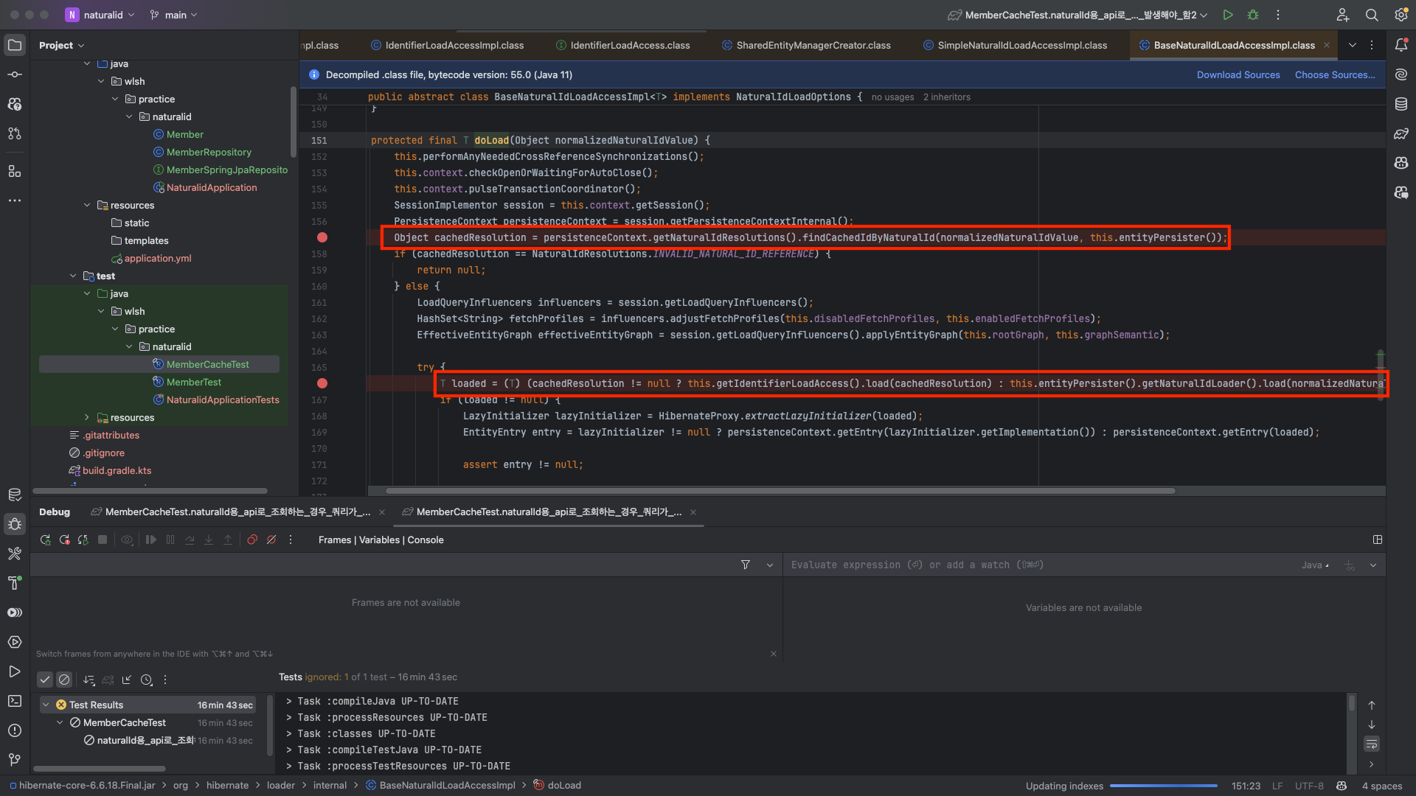Switch to SharedEntityManagerCreator.class tab
This screenshot has height=796, width=1416.
(805, 45)
